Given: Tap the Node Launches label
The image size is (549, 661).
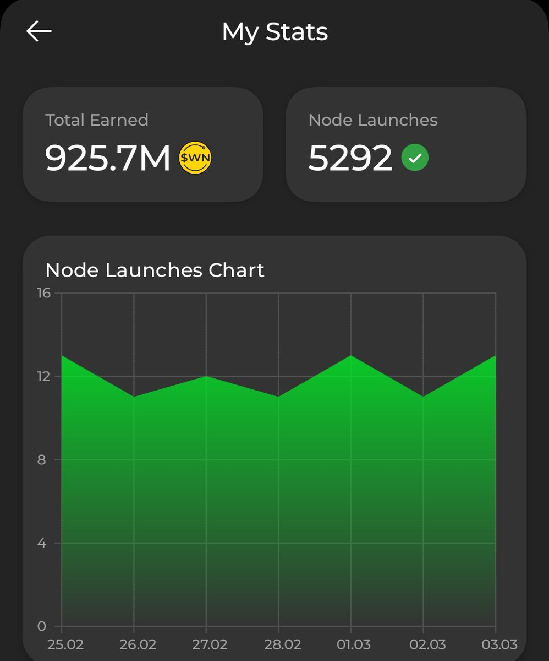Looking at the screenshot, I should click(x=373, y=120).
